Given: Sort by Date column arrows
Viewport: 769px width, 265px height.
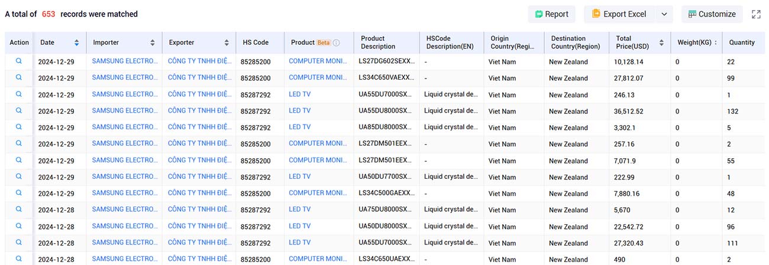Looking at the screenshot, I should pos(77,42).
